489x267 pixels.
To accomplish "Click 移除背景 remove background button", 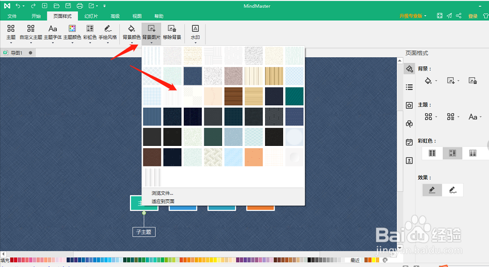I will (x=172, y=33).
